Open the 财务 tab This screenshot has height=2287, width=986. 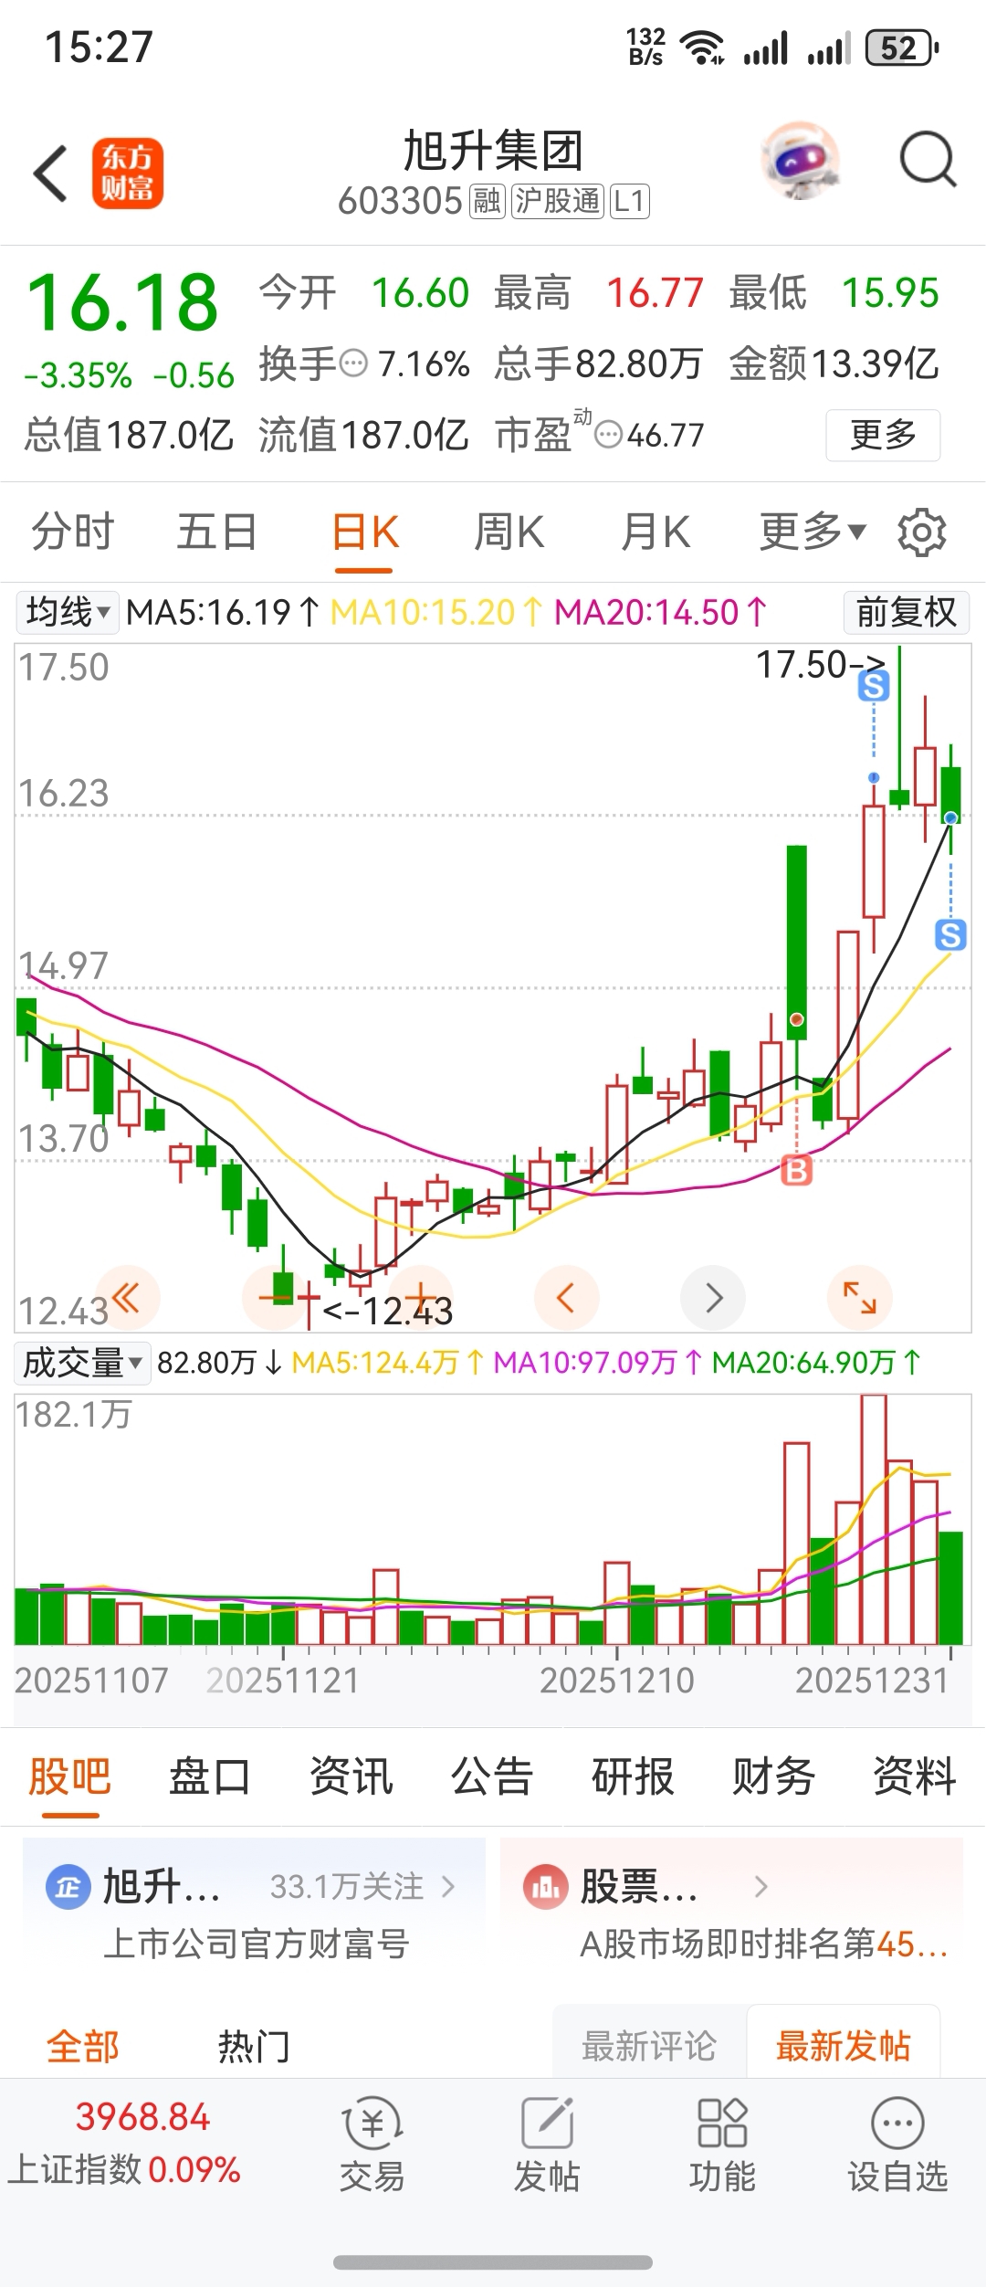tap(773, 1776)
